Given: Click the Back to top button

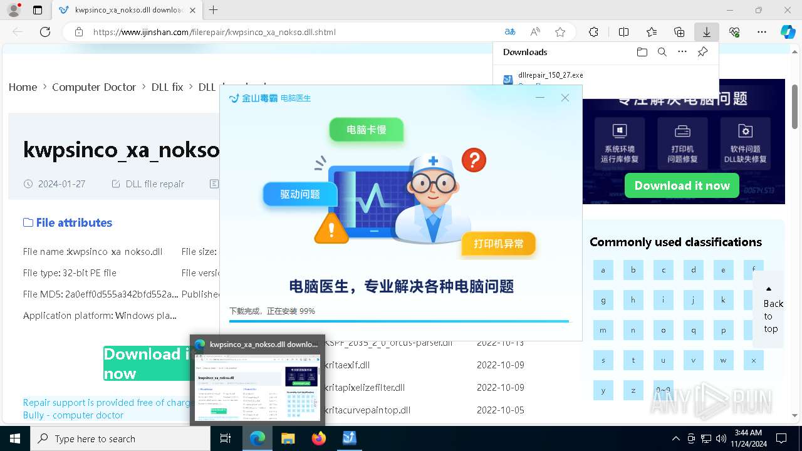Looking at the screenshot, I should (769, 310).
